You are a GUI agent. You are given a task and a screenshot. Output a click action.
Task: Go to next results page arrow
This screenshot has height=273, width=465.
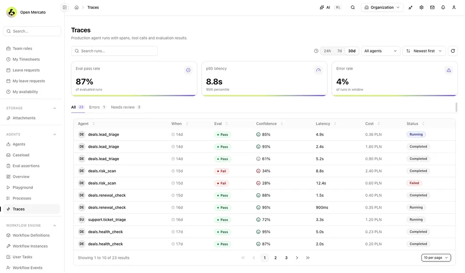(x=297, y=258)
